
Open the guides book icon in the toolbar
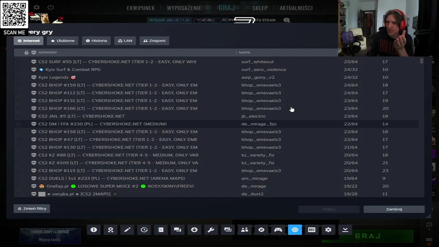(x=161, y=230)
